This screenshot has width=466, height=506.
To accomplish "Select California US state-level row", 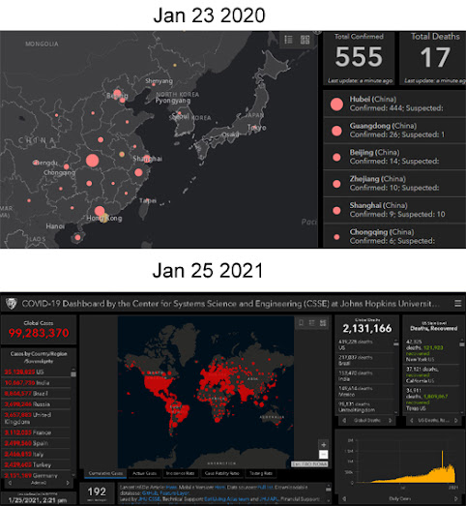I will [432, 375].
